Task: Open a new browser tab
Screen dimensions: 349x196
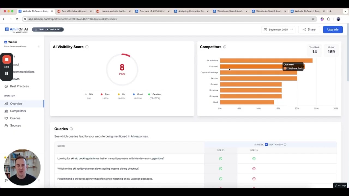Action: pos(330,11)
